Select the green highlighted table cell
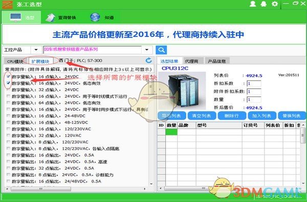The width and height of the screenshot is (307, 202). (x=171, y=132)
